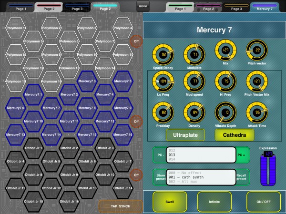Viewport: 286px width, 214px height.
Task: Click the Pitch vector knob
Action: point(257,50)
